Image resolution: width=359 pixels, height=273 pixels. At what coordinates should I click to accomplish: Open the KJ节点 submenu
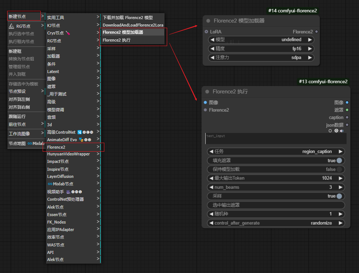73,25
